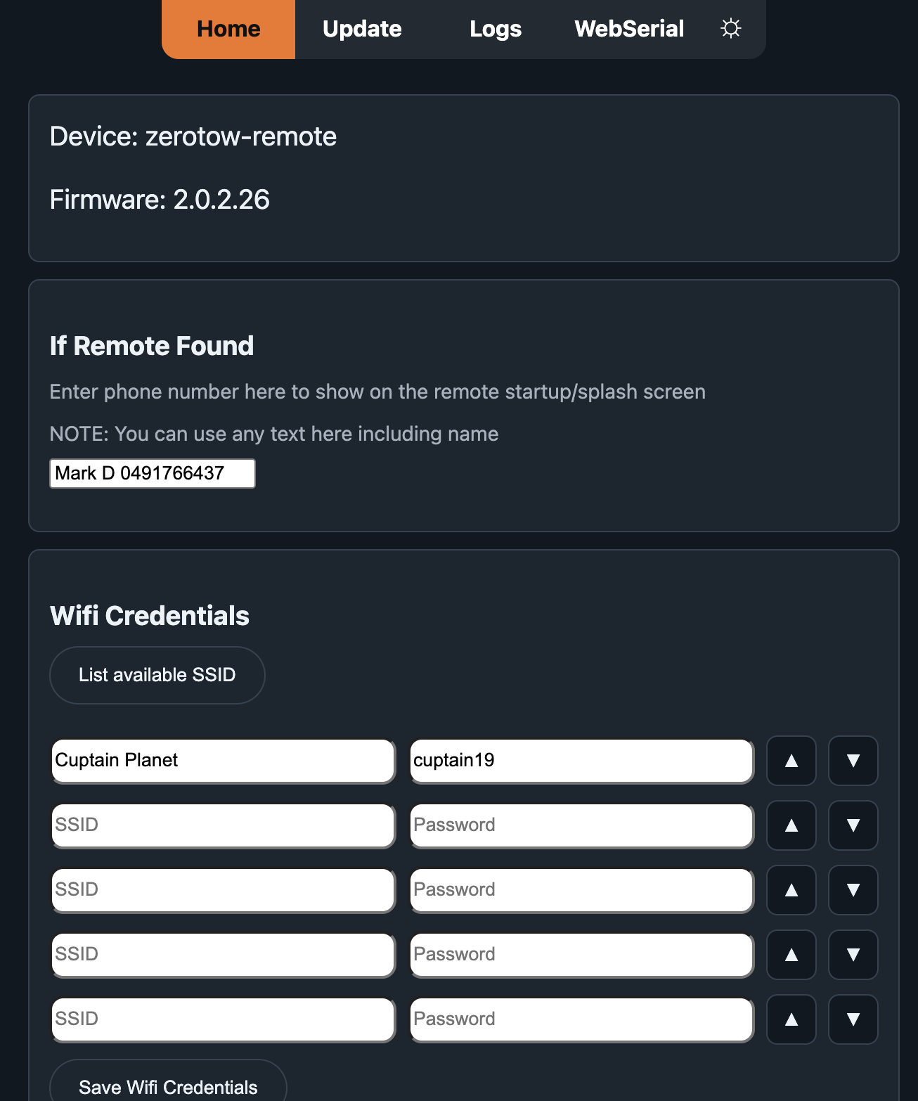Screen dimensions: 918x1101
Task: Click down arrow on fifth wifi row
Action: (x=853, y=1019)
